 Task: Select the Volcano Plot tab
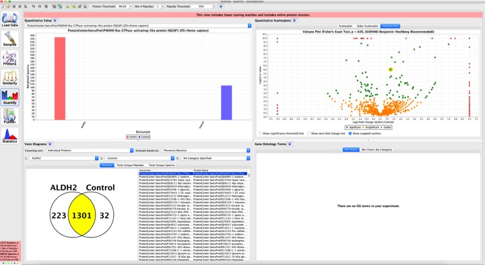390,26
